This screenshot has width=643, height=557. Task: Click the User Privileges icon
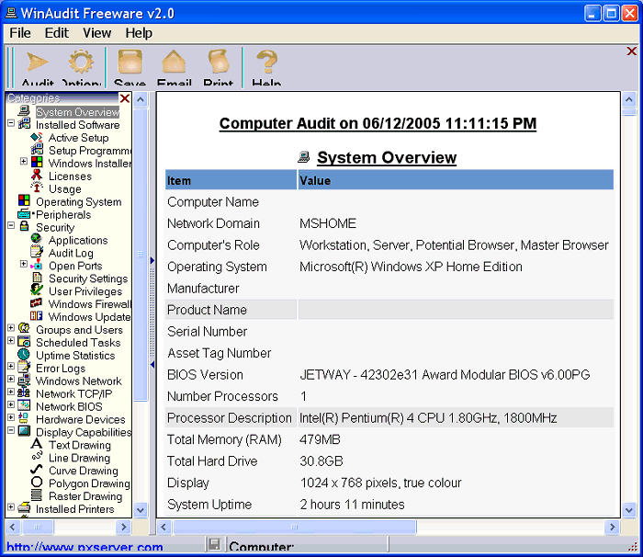coord(37,290)
